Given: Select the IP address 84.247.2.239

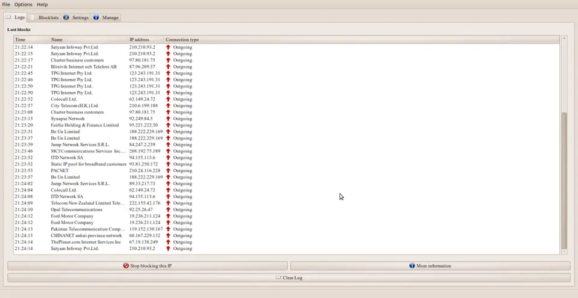Looking at the screenshot, I should pyautogui.click(x=142, y=144).
